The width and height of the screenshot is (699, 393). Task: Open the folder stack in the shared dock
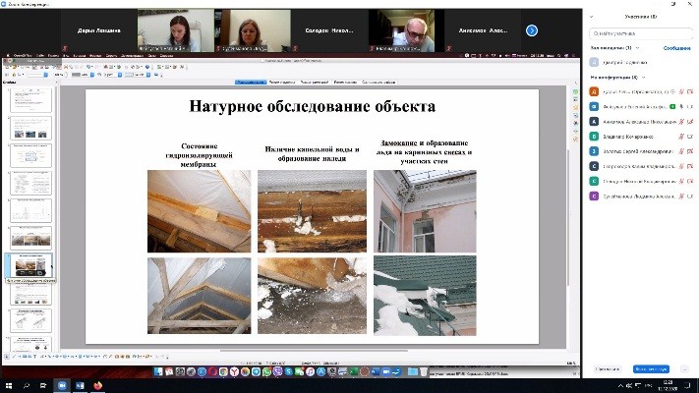point(413,371)
